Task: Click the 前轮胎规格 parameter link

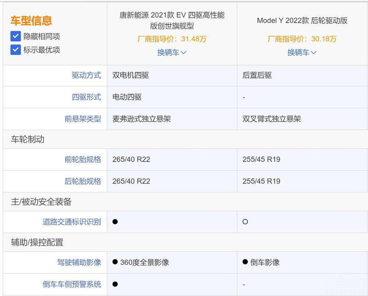Action: pyautogui.click(x=82, y=159)
